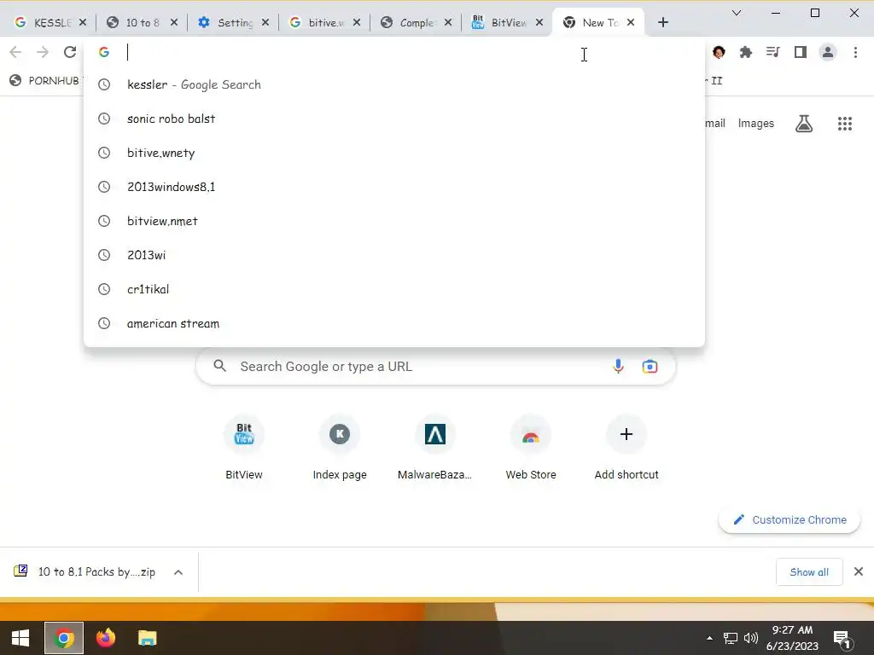This screenshot has width=874, height=655.
Task: Open the Web Store shortcut
Action: point(531,449)
